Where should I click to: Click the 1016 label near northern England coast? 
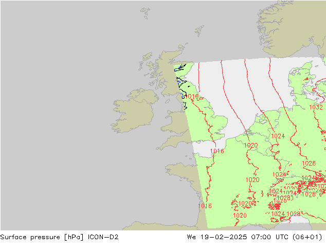click(x=192, y=96)
